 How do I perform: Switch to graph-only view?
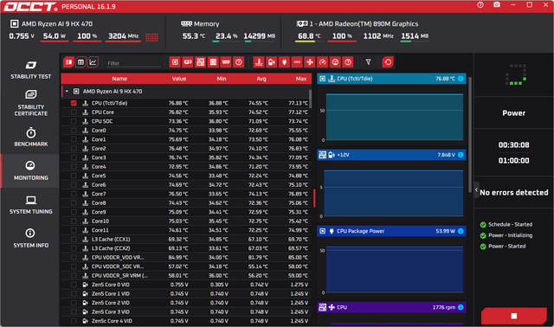[x=93, y=62]
